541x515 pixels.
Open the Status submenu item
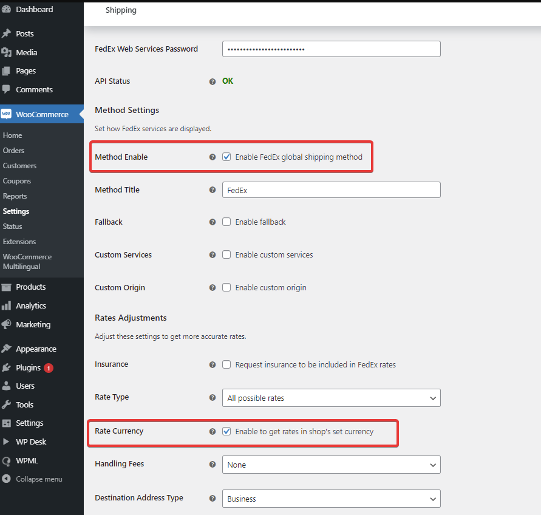click(12, 227)
